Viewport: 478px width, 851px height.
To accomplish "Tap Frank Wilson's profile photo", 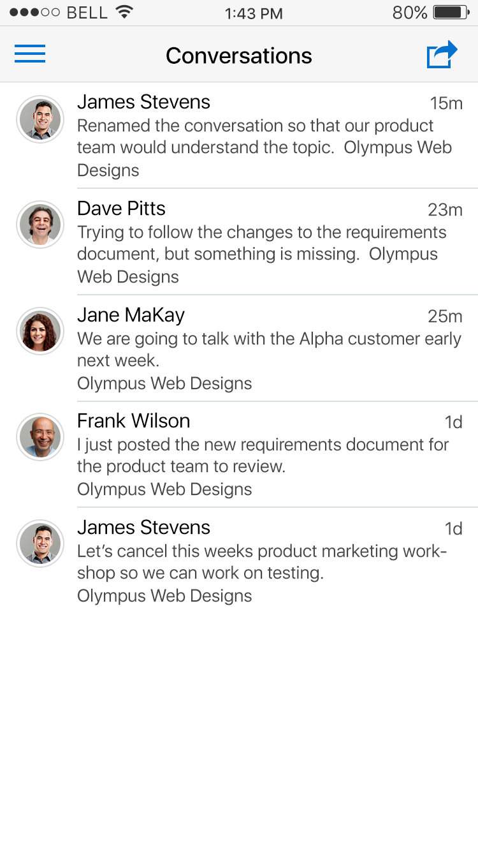I will 40,437.
